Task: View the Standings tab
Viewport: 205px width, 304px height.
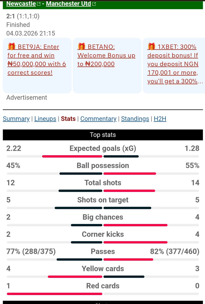Action: [x=135, y=119]
